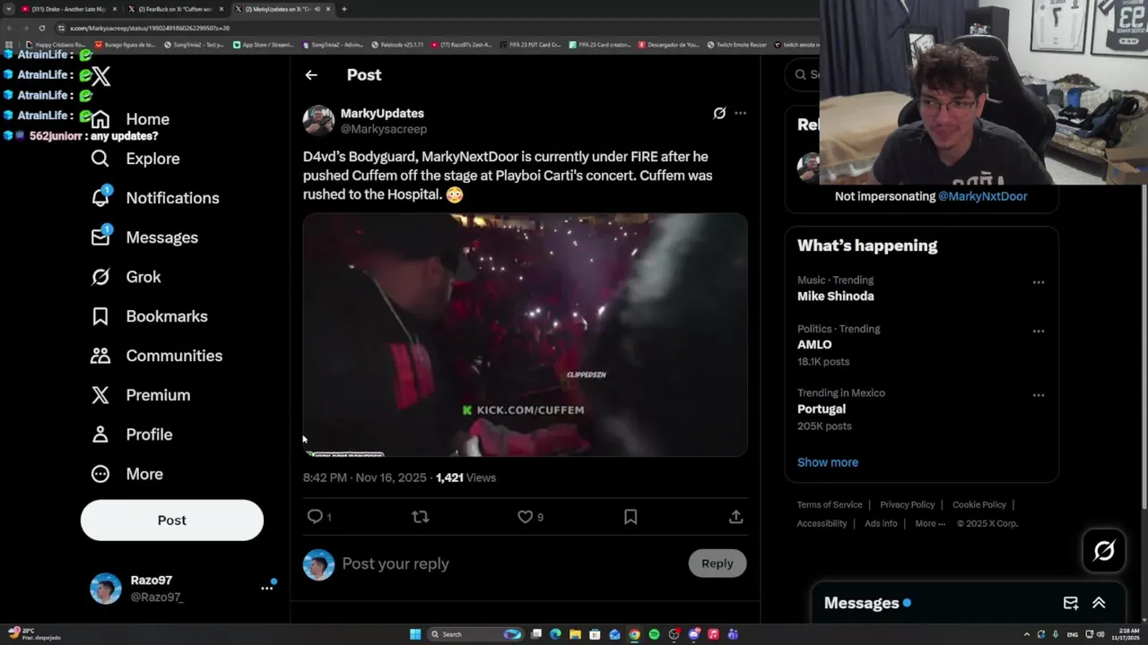Image resolution: width=1148 pixels, height=645 pixels.
Task: Click the Grok explain icon on post
Action: [x=719, y=113]
